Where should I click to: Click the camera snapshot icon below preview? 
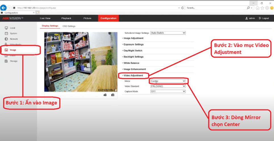113,95
